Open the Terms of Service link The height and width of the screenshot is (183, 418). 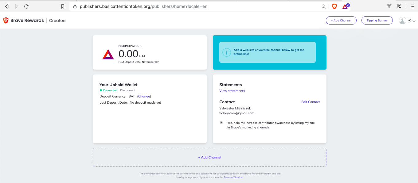pyautogui.click(x=233, y=177)
